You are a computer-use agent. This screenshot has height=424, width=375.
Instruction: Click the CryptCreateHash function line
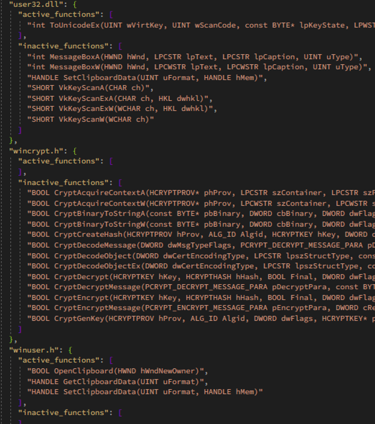[201, 234]
